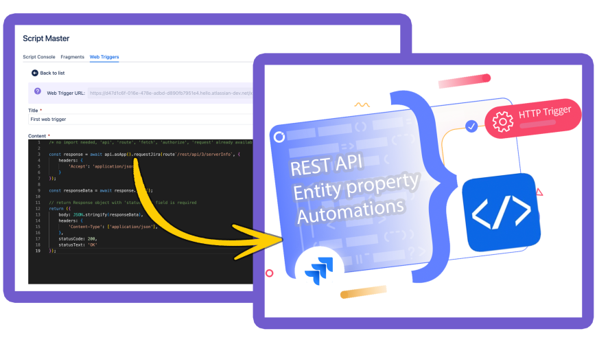Click code line 3 requestJira statement
597x340 pixels.
pyautogui.click(x=144, y=155)
